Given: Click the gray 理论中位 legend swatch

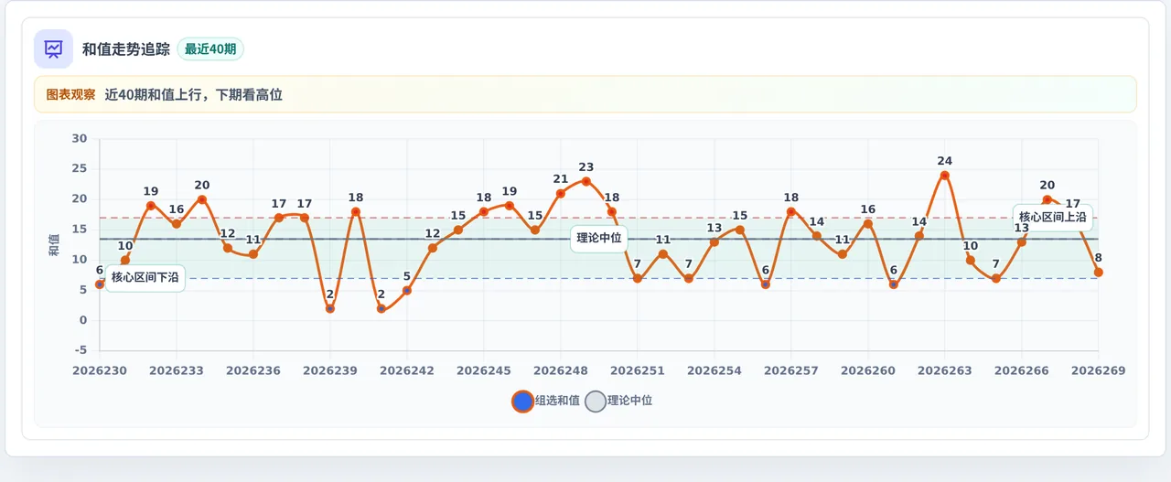Looking at the screenshot, I should click(x=596, y=402).
